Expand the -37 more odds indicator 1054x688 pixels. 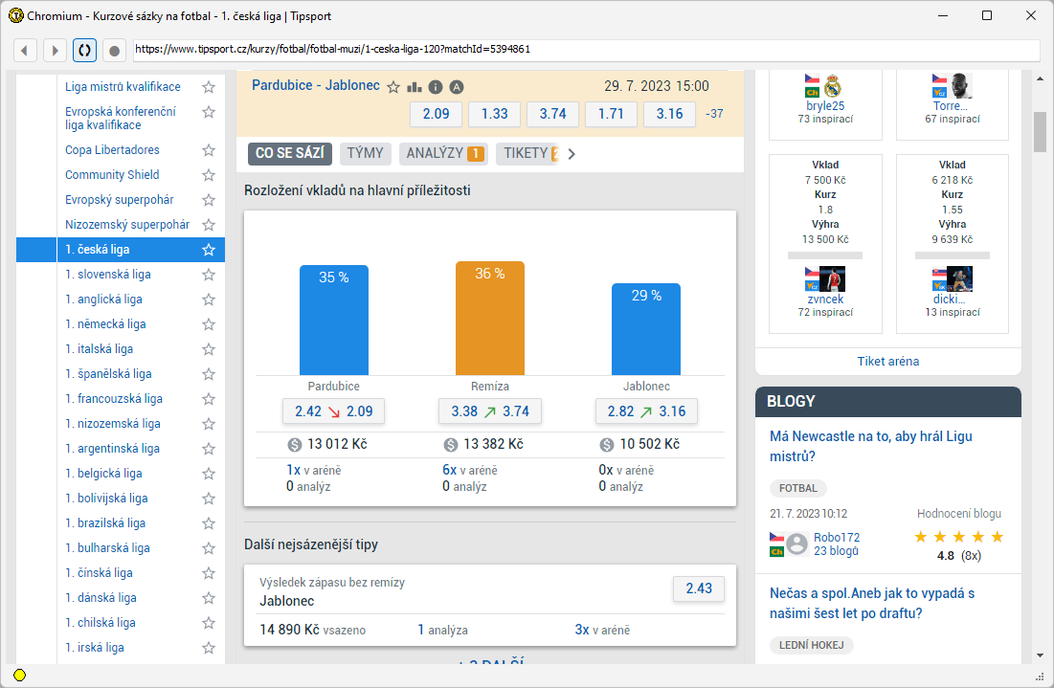714,114
